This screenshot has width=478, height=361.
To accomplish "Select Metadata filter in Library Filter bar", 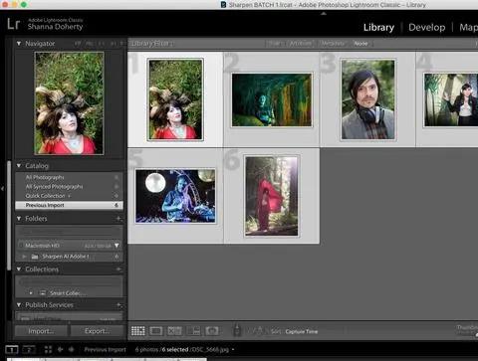I will [333, 44].
